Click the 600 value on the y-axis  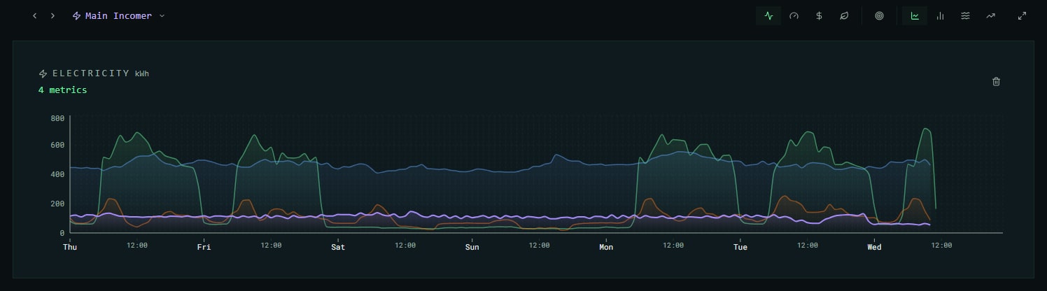pos(57,145)
